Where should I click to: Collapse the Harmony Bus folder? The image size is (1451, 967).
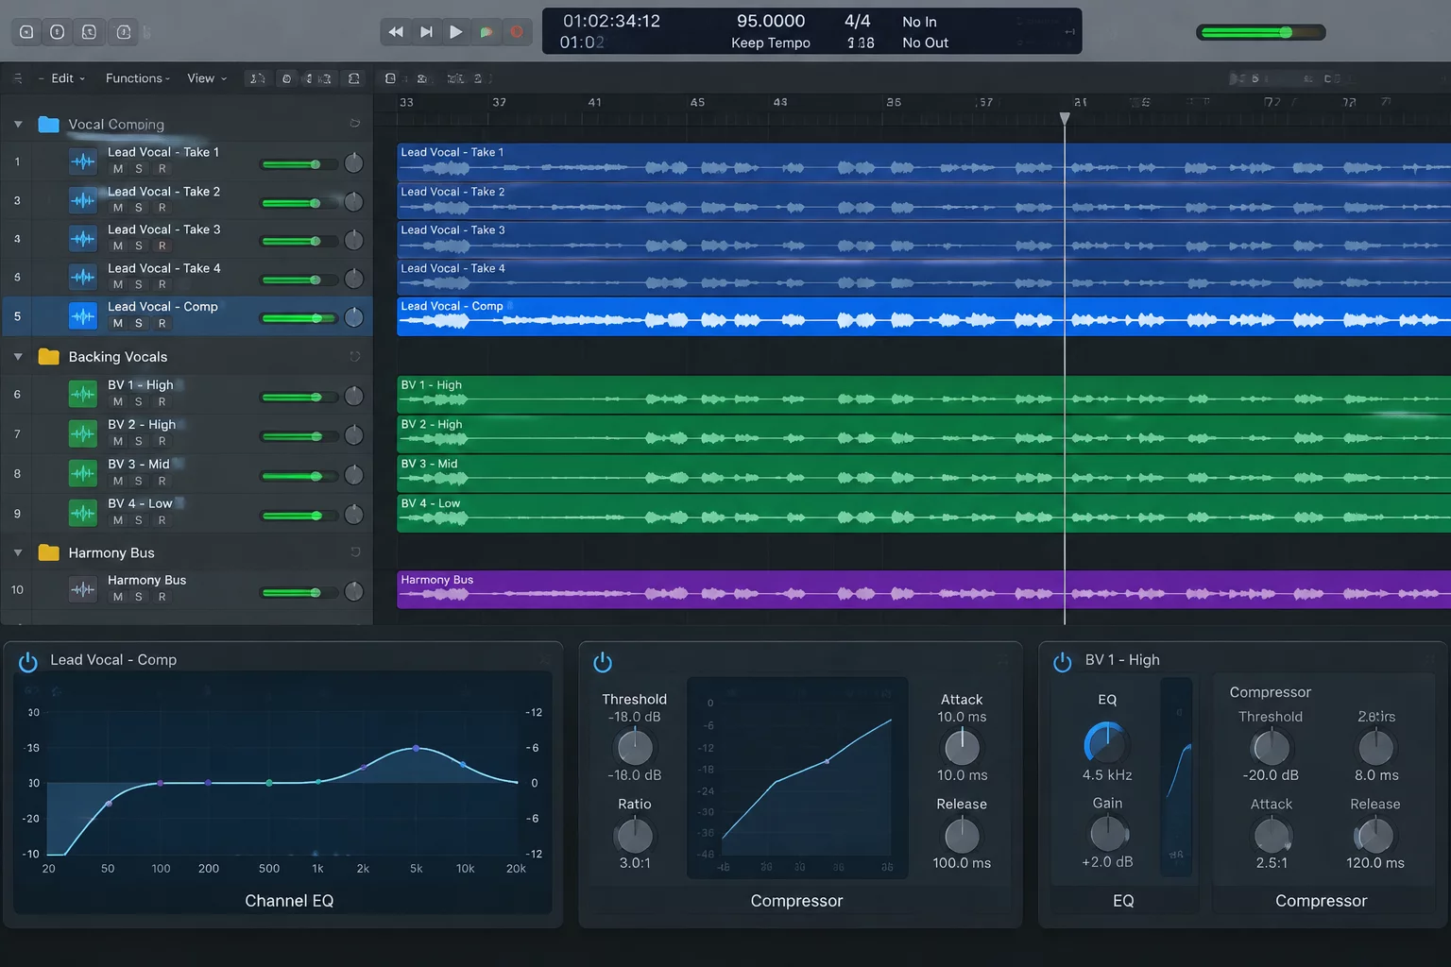(18, 553)
